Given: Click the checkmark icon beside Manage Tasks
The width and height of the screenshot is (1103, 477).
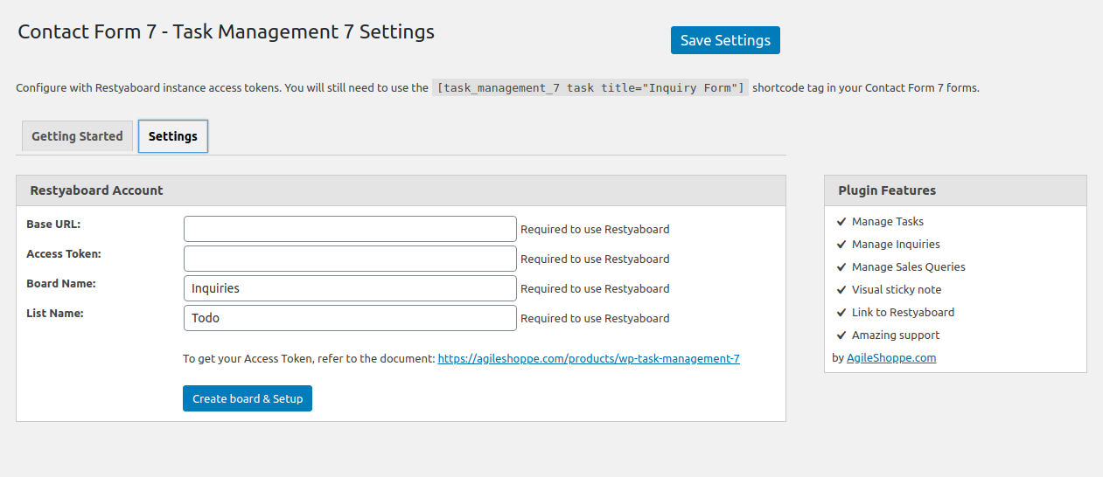Looking at the screenshot, I should (841, 222).
